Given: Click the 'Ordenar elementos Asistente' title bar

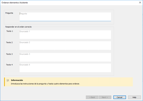Looking at the screenshot, I should 15,3.
